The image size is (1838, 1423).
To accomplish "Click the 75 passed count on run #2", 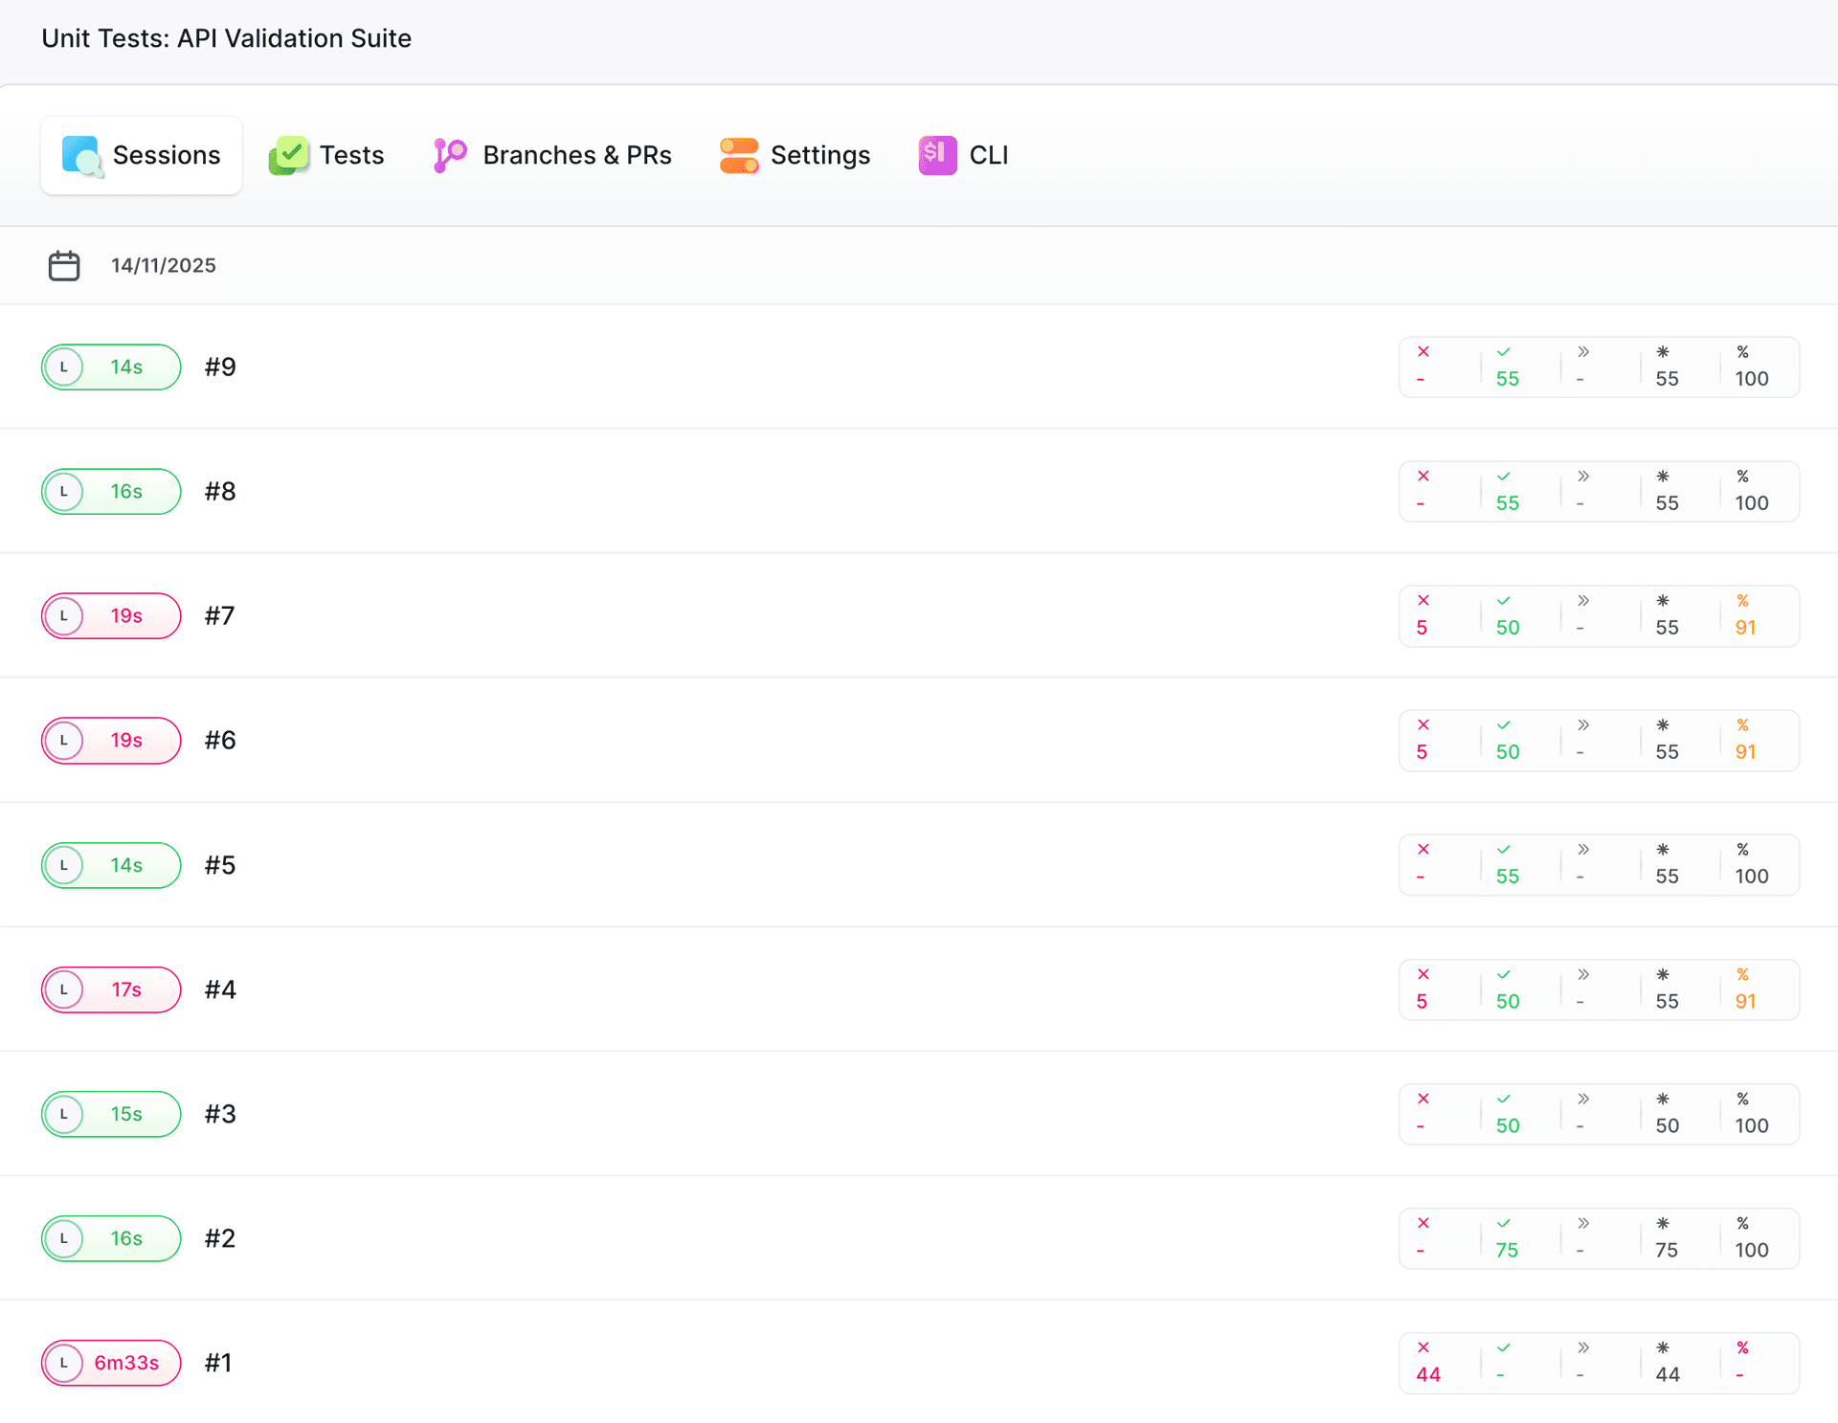I will (1508, 1250).
